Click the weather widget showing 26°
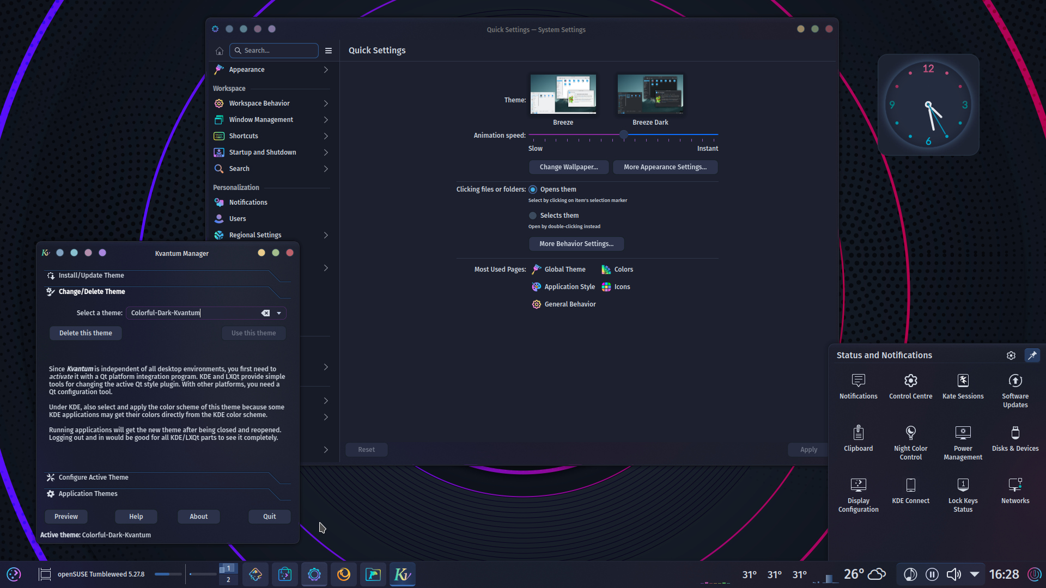This screenshot has height=588, width=1046. [x=865, y=574]
